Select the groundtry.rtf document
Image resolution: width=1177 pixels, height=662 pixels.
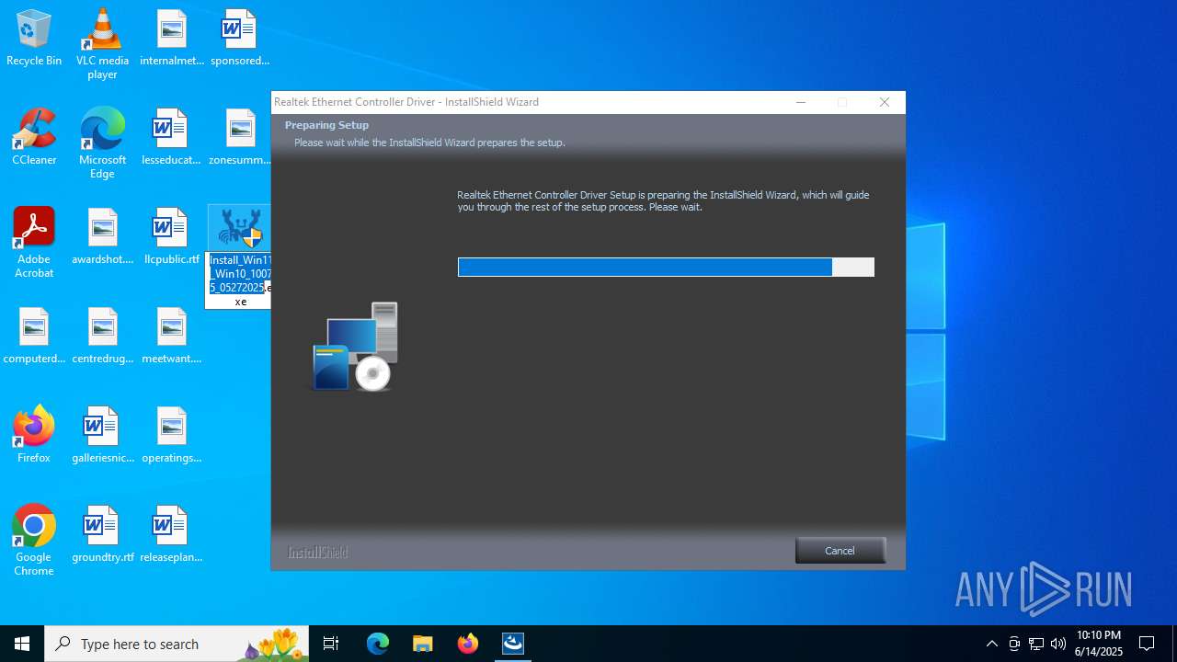[x=102, y=535]
